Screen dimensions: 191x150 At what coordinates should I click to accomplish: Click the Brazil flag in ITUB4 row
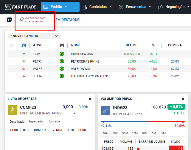62,76
